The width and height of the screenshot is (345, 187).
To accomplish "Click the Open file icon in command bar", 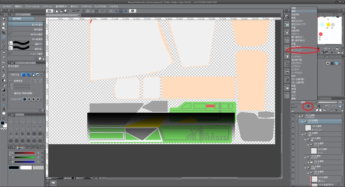I will [x=61, y=11].
